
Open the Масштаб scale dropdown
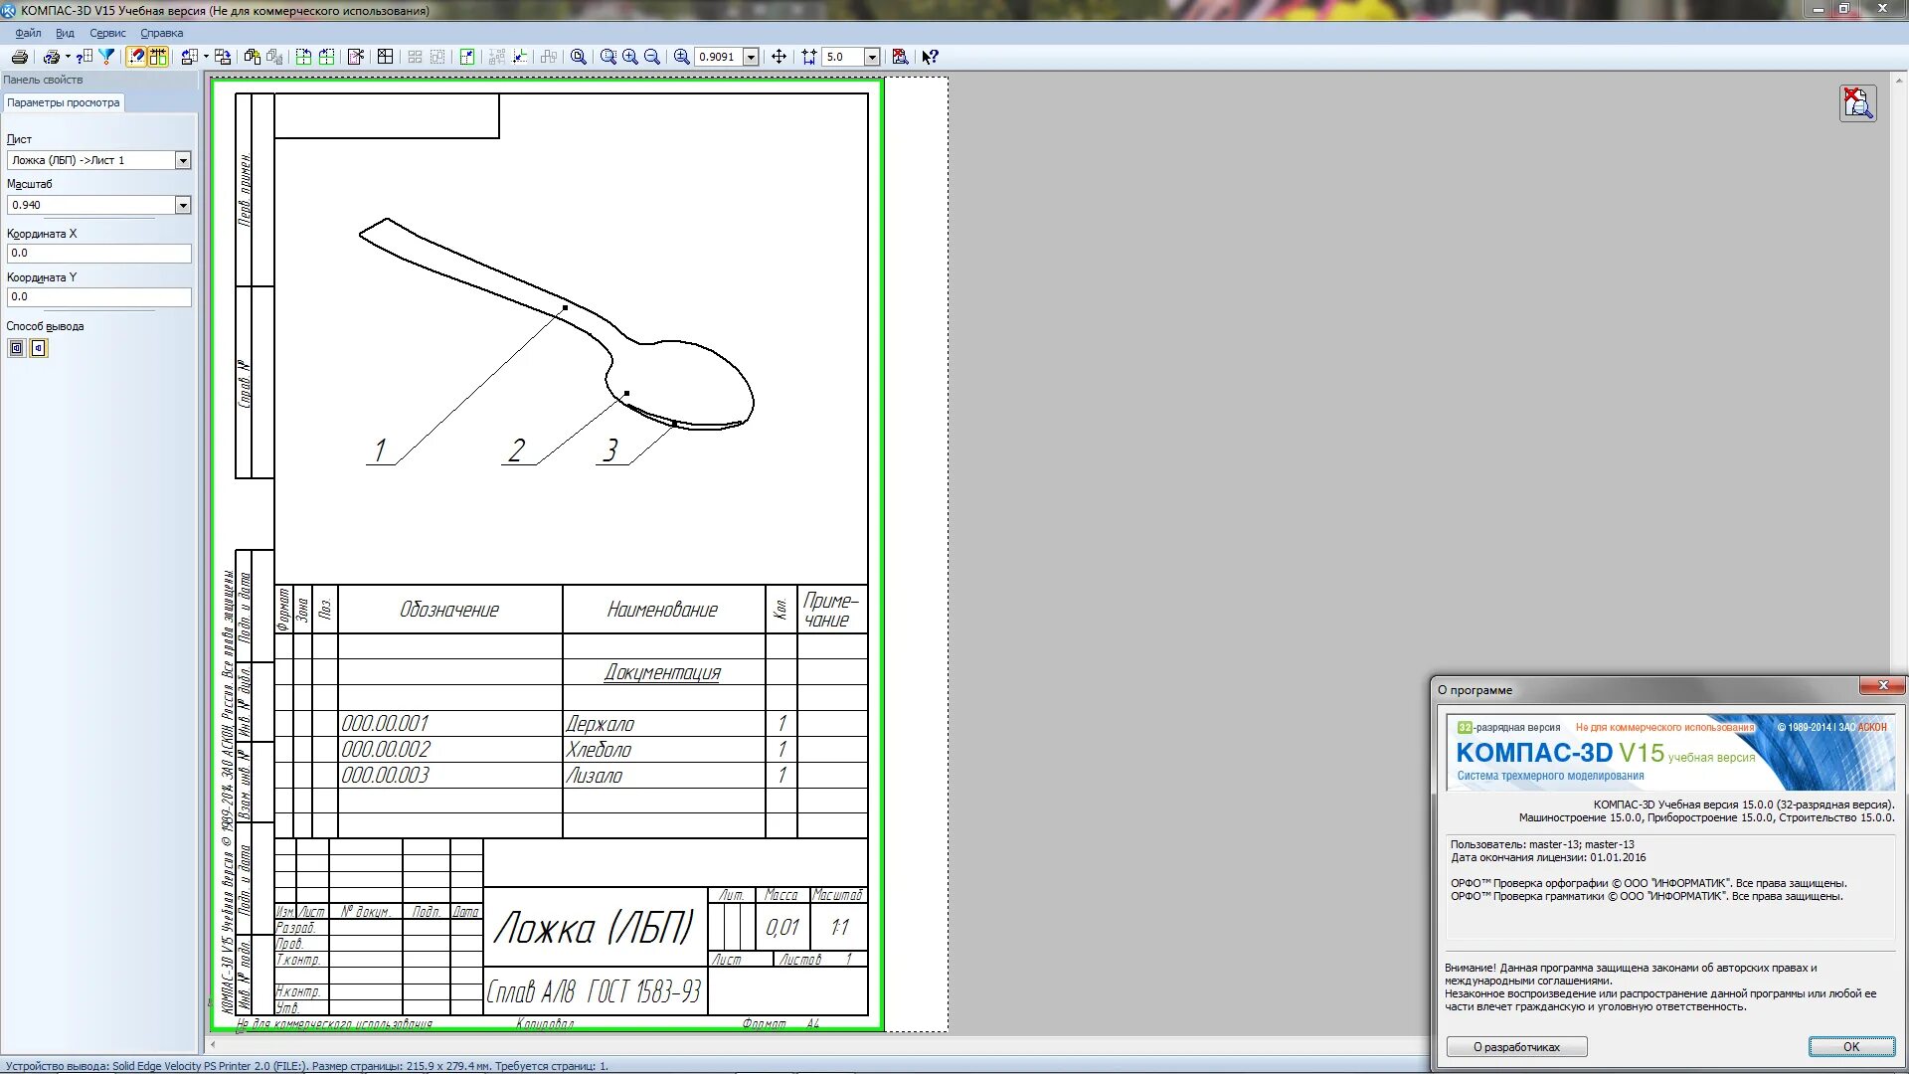(183, 205)
